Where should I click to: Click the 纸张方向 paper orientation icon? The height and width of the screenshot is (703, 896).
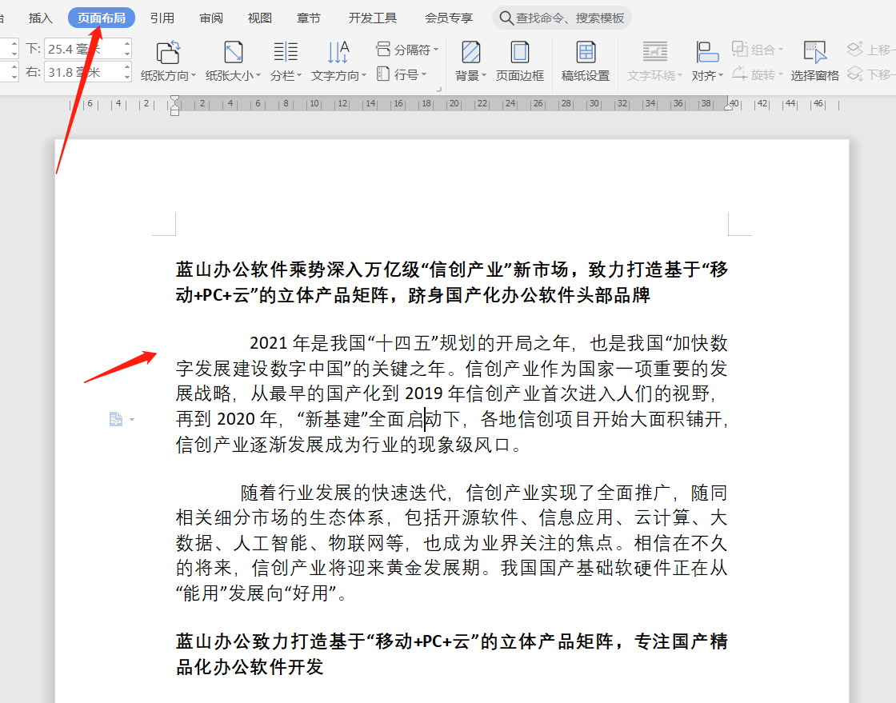[168, 52]
